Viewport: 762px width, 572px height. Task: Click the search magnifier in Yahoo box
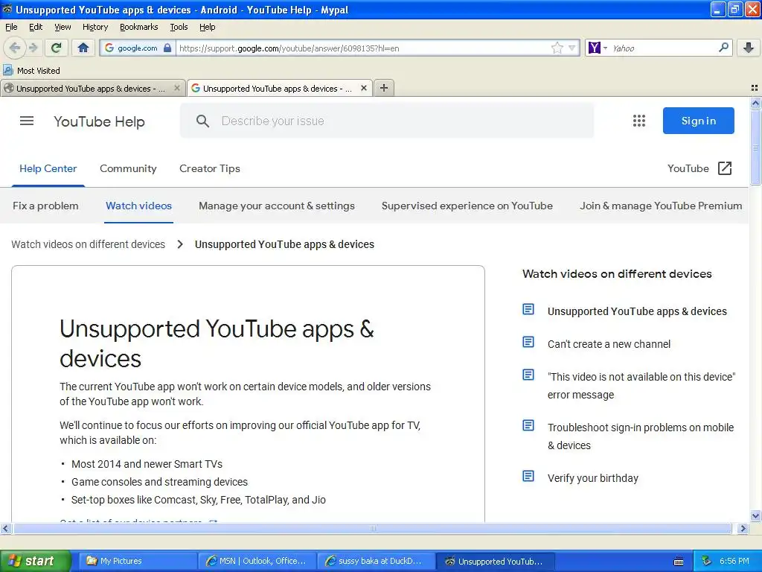click(x=723, y=48)
